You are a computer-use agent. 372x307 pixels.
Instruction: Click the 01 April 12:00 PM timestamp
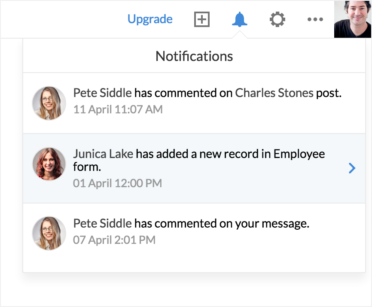(117, 183)
